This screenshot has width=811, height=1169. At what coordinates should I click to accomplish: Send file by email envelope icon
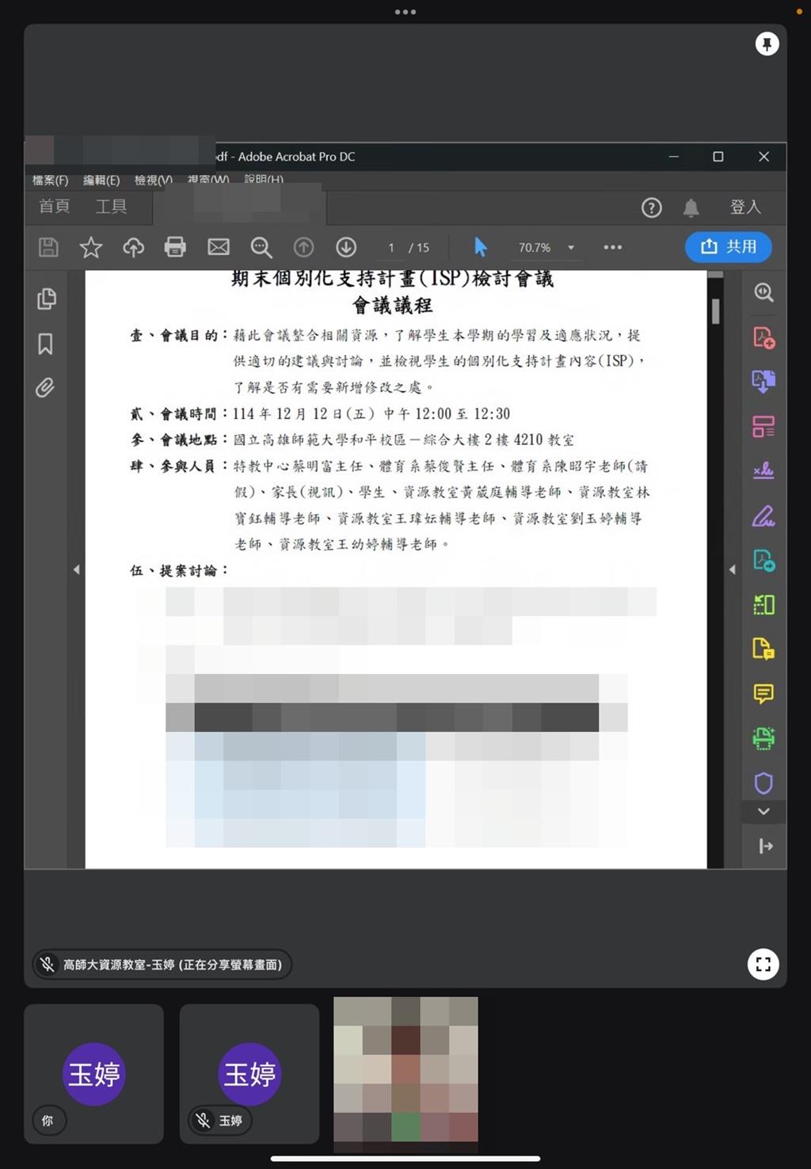(x=219, y=247)
